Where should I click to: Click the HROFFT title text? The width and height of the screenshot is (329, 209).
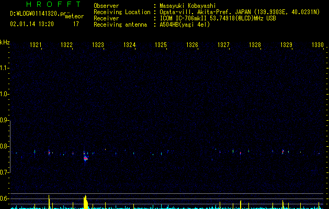pyautogui.click(x=54, y=4)
